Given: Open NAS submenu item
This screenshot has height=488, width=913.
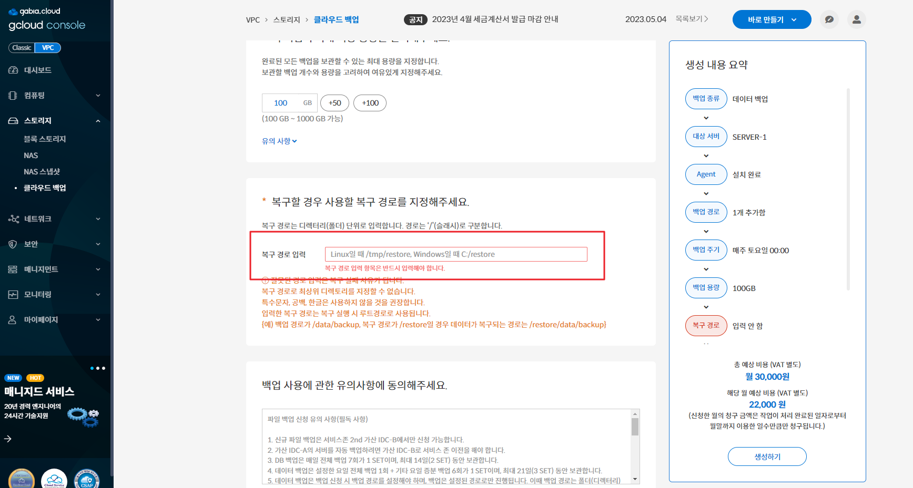Looking at the screenshot, I should tap(31, 155).
